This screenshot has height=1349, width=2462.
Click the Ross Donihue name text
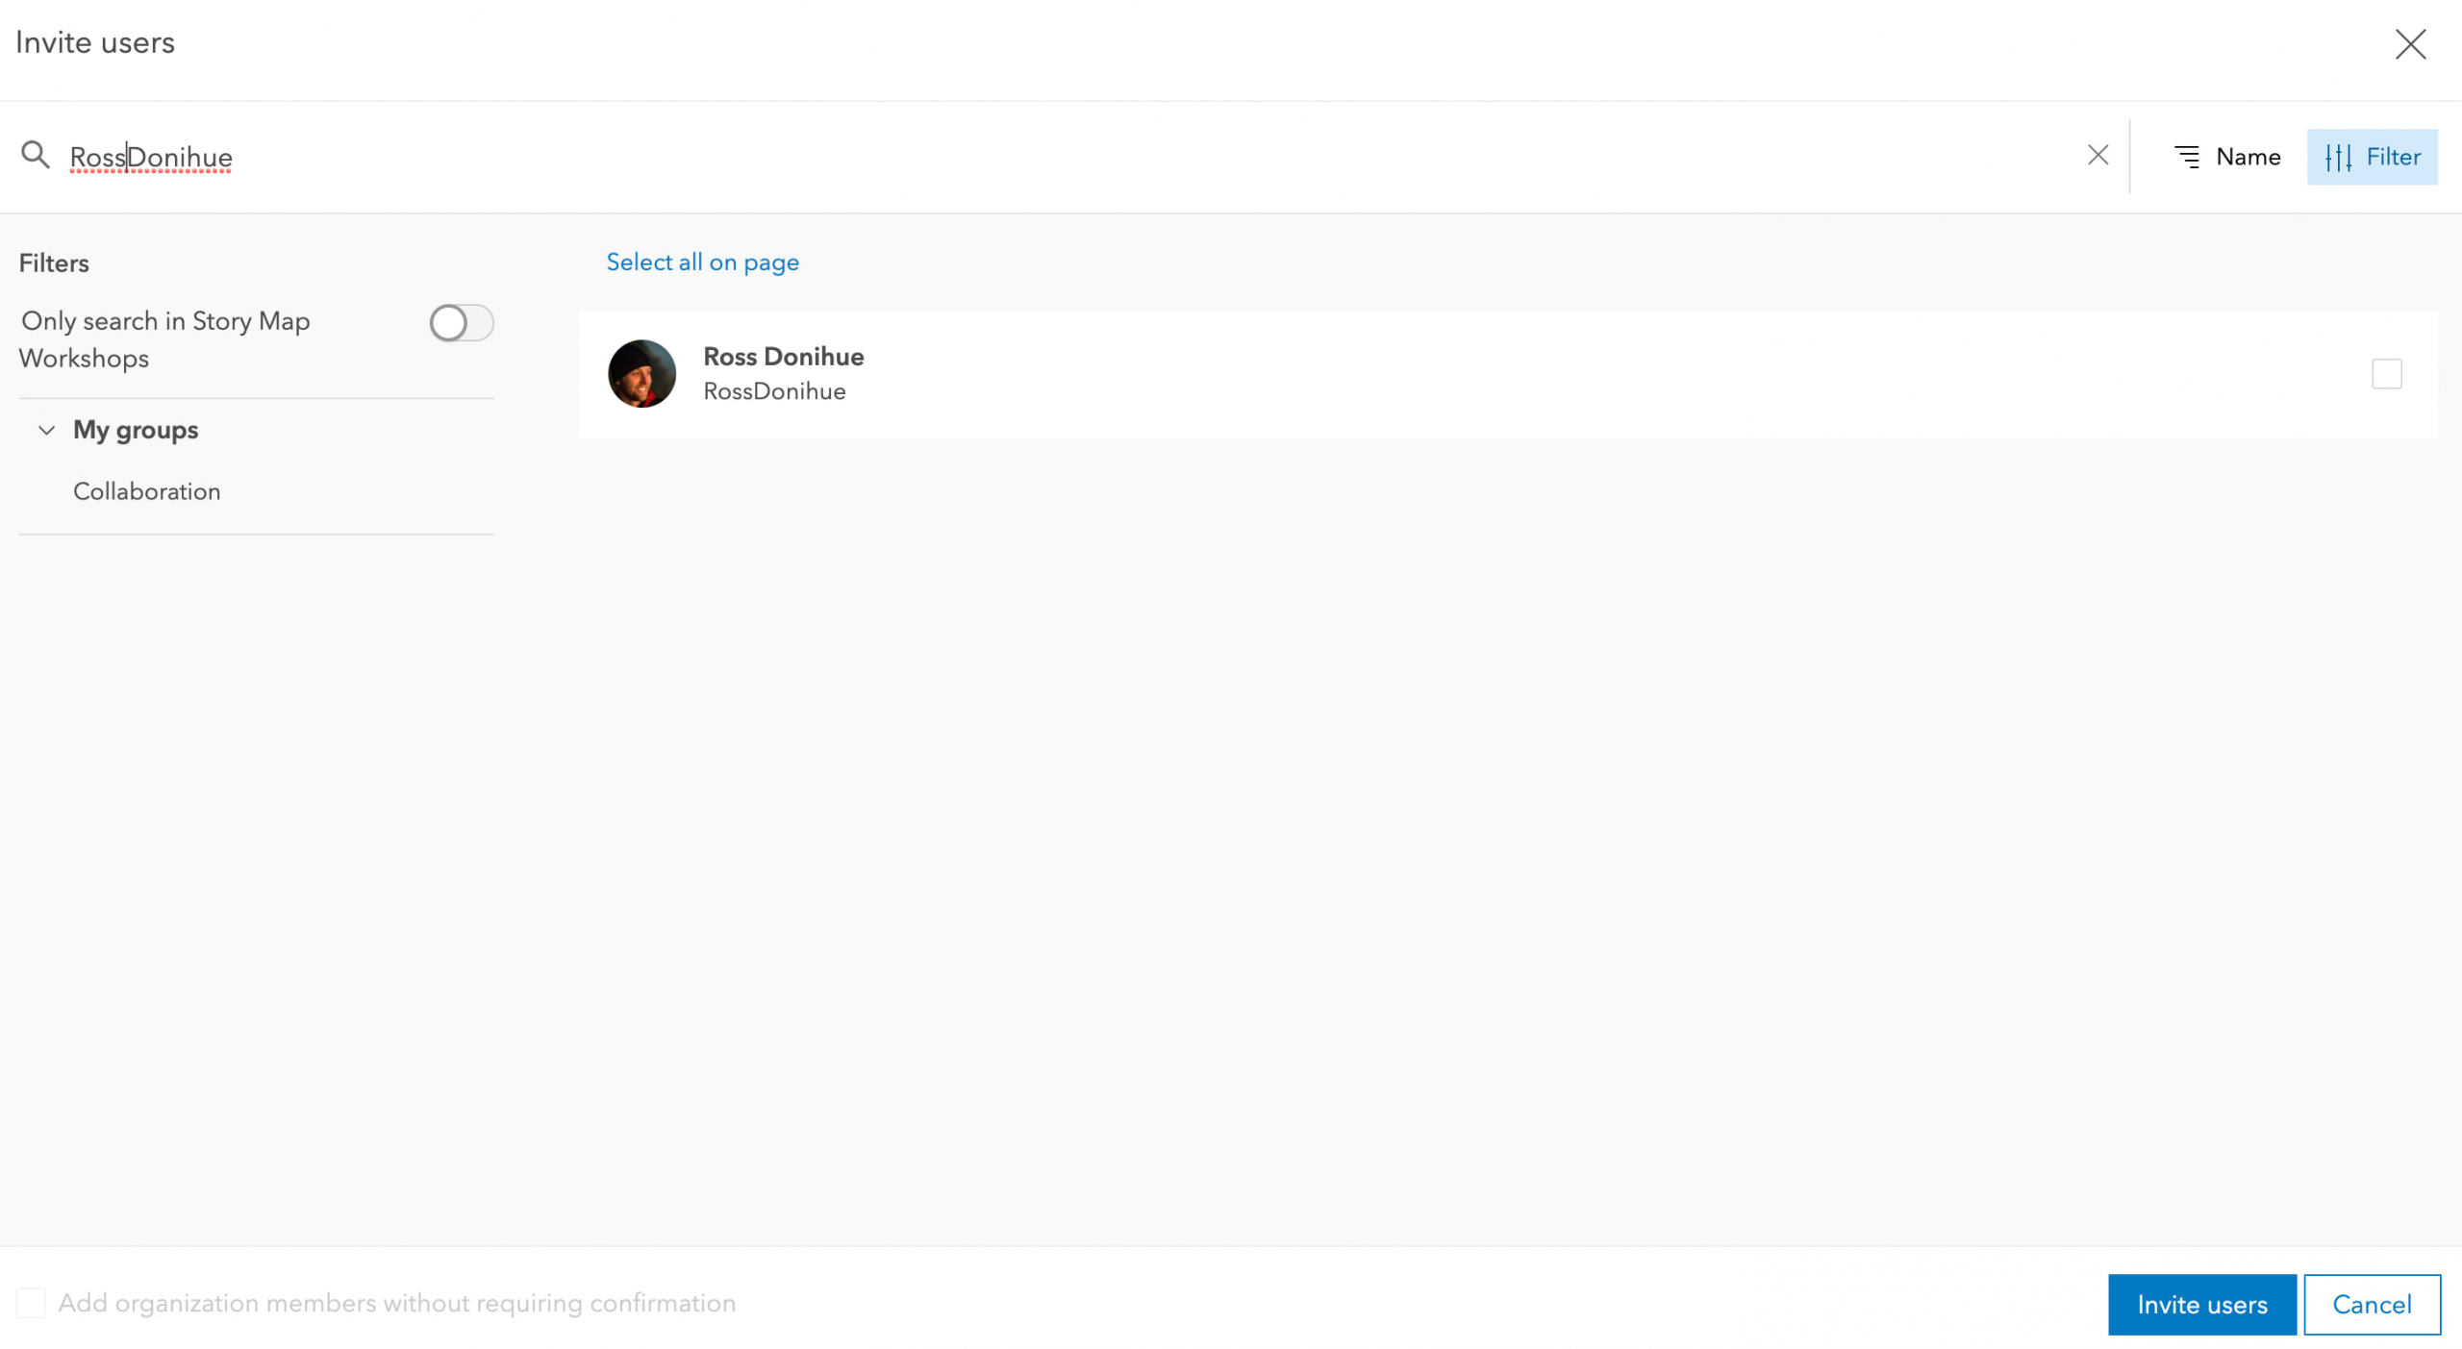pos(784,357)
